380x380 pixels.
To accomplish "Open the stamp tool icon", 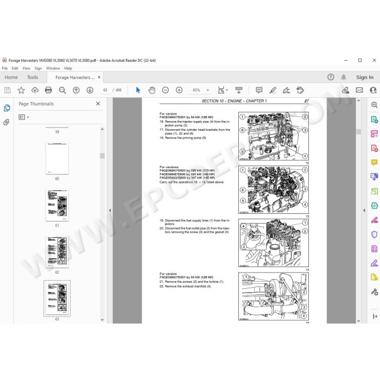I will [x=300, y=90].
